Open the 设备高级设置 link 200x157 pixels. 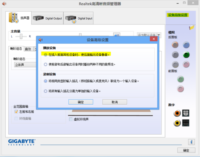(178, 15)
